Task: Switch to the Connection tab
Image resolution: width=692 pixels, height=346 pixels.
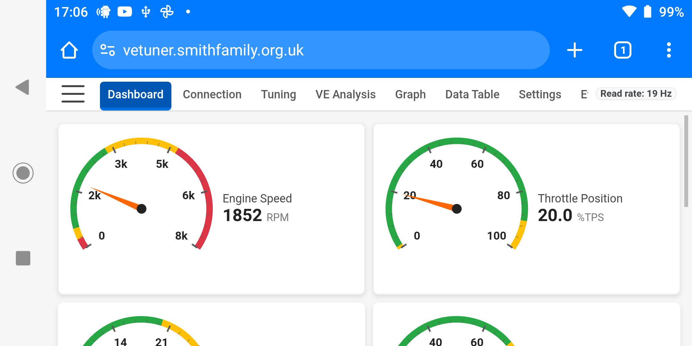Action: 212,95
